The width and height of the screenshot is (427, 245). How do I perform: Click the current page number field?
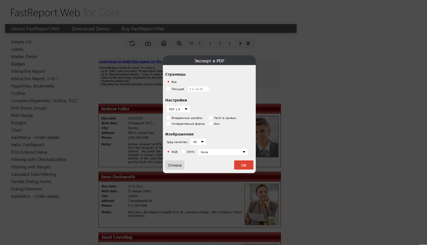tap(210, 43)
